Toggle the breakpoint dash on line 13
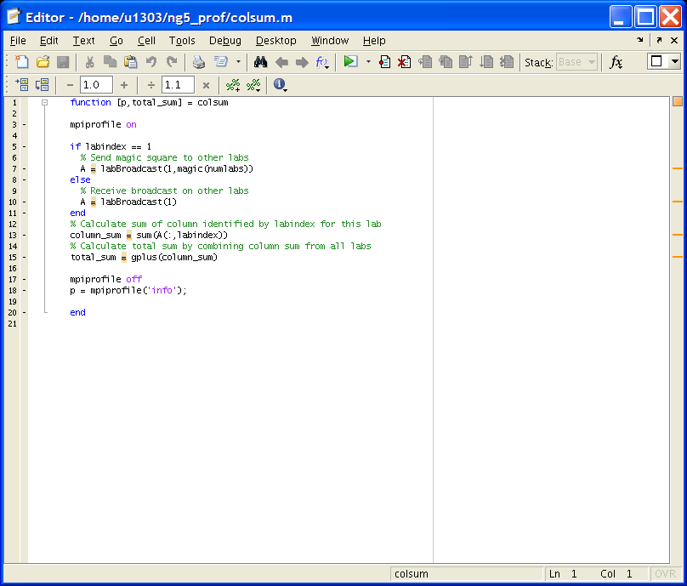This screenshot has height=586, width=687. [x=24, y=236]
